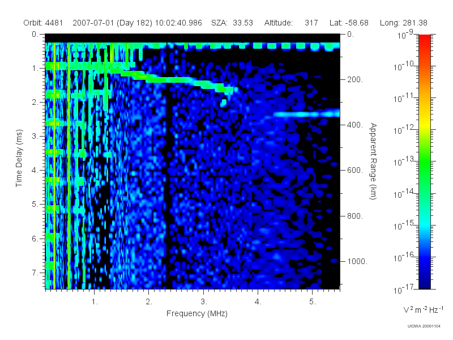The height and width of the screenshot is (340, 453).
Task: Click the '2.' frequency axis tick label
Action: [x=149, y=302]
